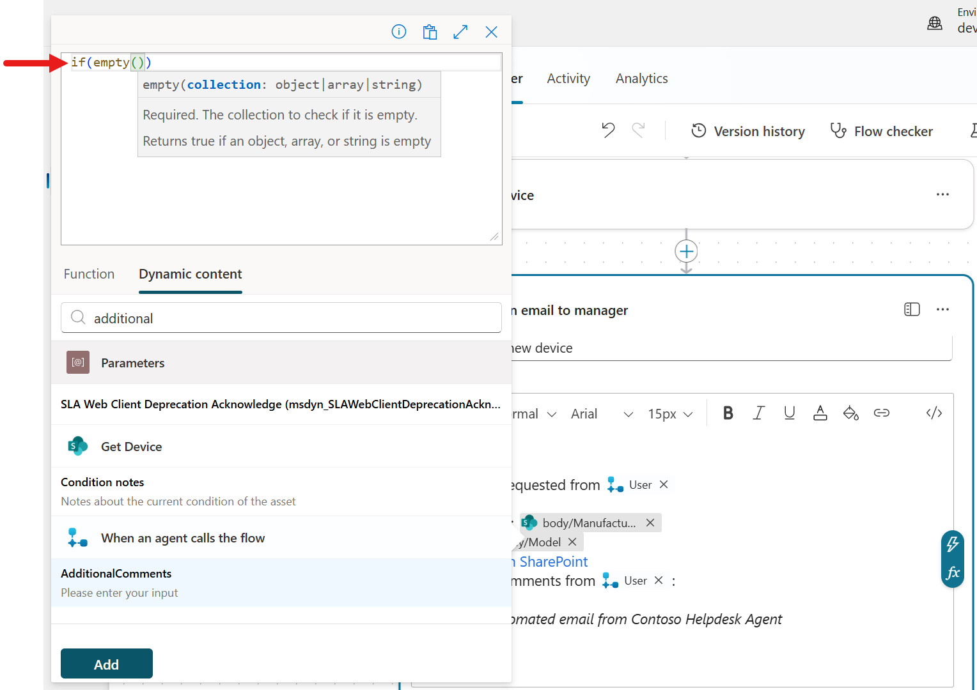Click the info icon in expression editor

[x=398, y=32]
